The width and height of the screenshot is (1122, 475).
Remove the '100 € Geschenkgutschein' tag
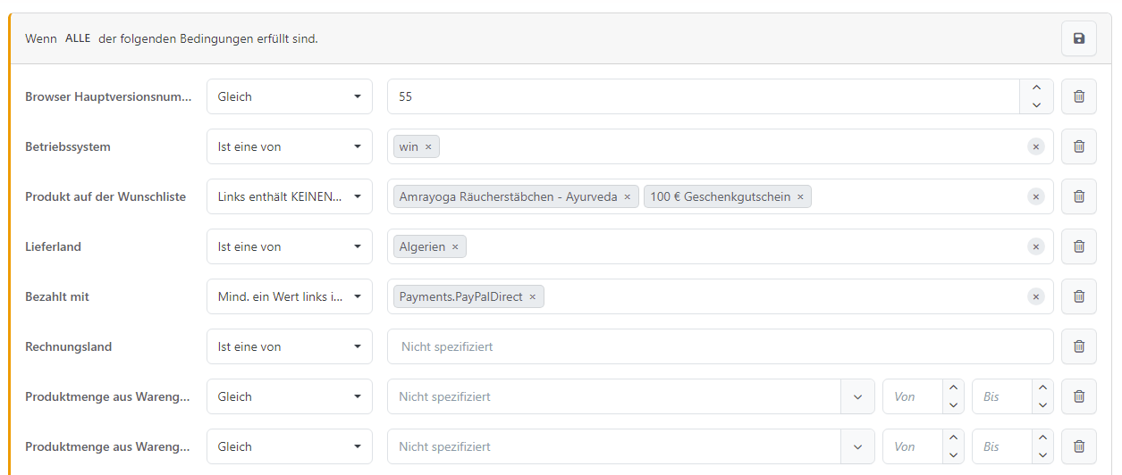point(800,196)
